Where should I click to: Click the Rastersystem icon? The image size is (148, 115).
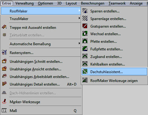coord(4,52)
